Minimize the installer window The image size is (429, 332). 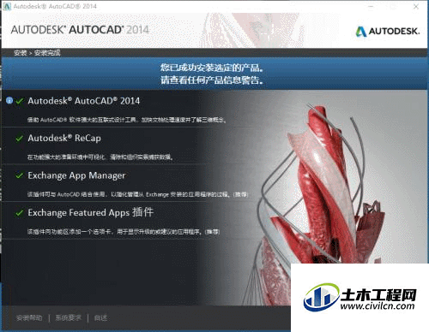(371, 6)
